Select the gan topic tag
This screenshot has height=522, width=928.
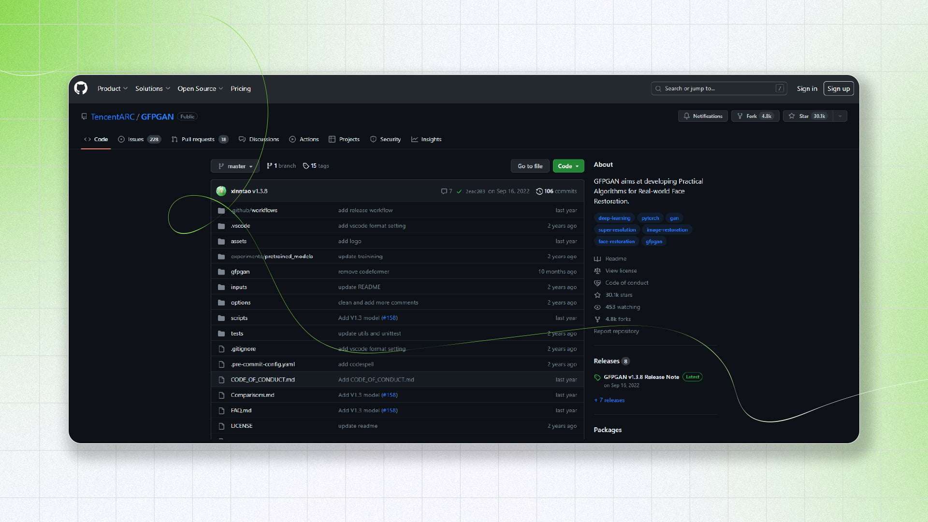674,218
